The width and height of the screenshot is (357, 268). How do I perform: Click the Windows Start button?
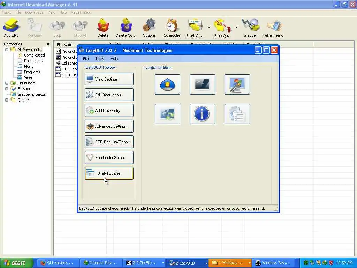coord(16,263)
